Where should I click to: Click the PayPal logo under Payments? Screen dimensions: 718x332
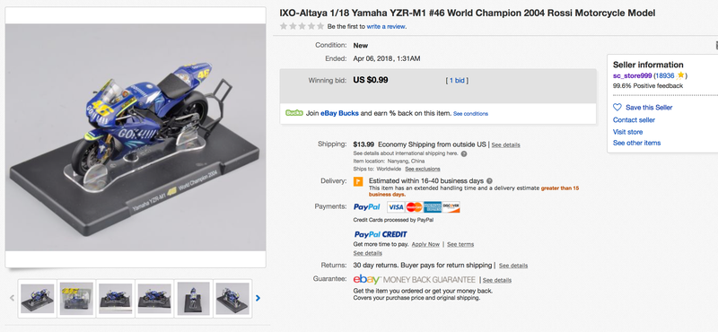[x=367, y=207]
